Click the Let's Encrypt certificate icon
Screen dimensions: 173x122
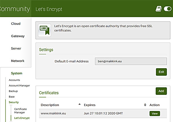coord(44,30)
